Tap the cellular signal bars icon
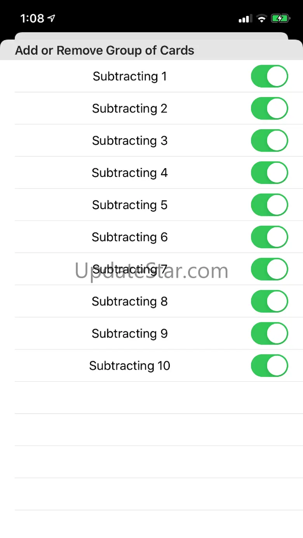The width and height of the screenshot is (303, 538). pos(245,18)
